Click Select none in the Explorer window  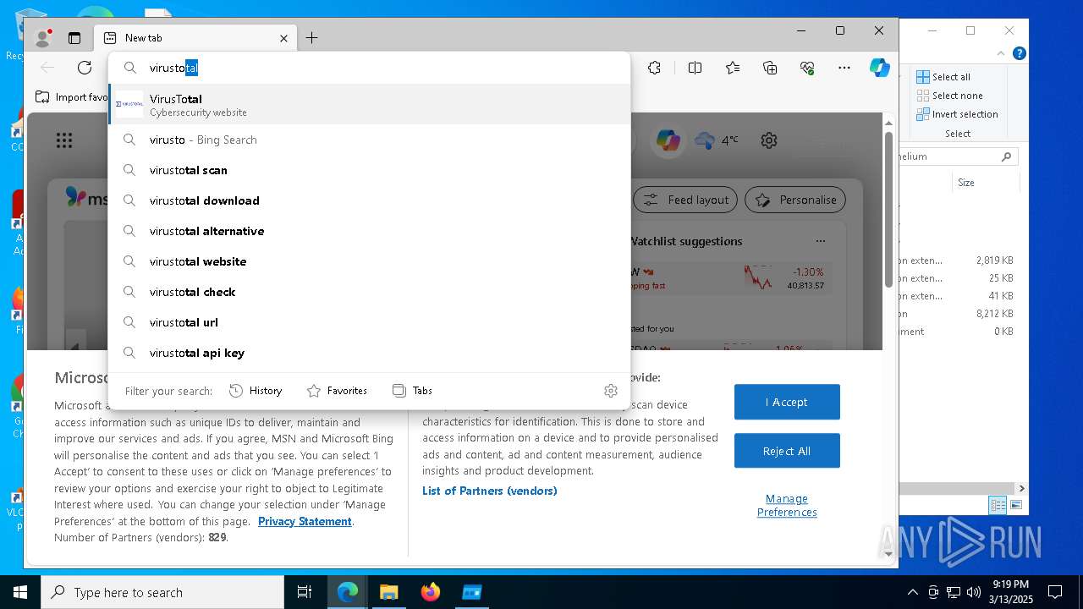[949, 96]
